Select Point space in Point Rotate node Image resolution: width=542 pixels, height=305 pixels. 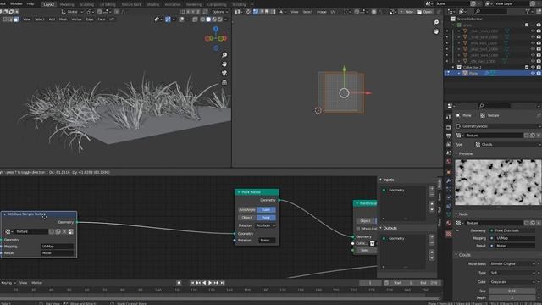(266, 218)
